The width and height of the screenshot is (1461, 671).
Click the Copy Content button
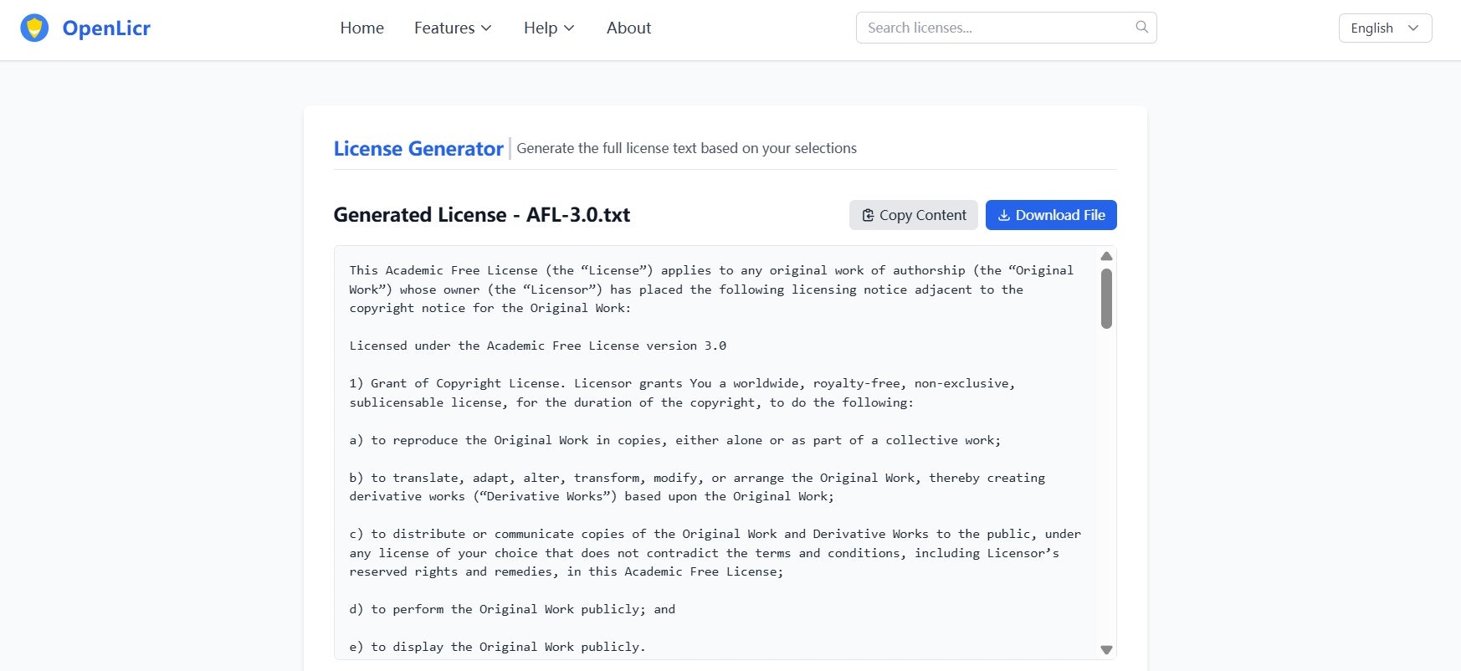coord(913,215)
